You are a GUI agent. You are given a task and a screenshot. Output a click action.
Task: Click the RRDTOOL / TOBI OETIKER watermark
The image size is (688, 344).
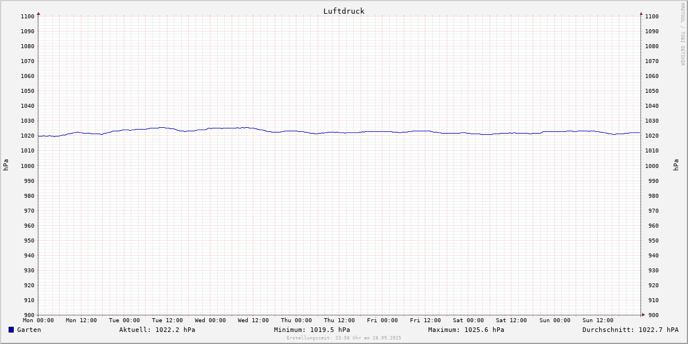coord(682,34)
